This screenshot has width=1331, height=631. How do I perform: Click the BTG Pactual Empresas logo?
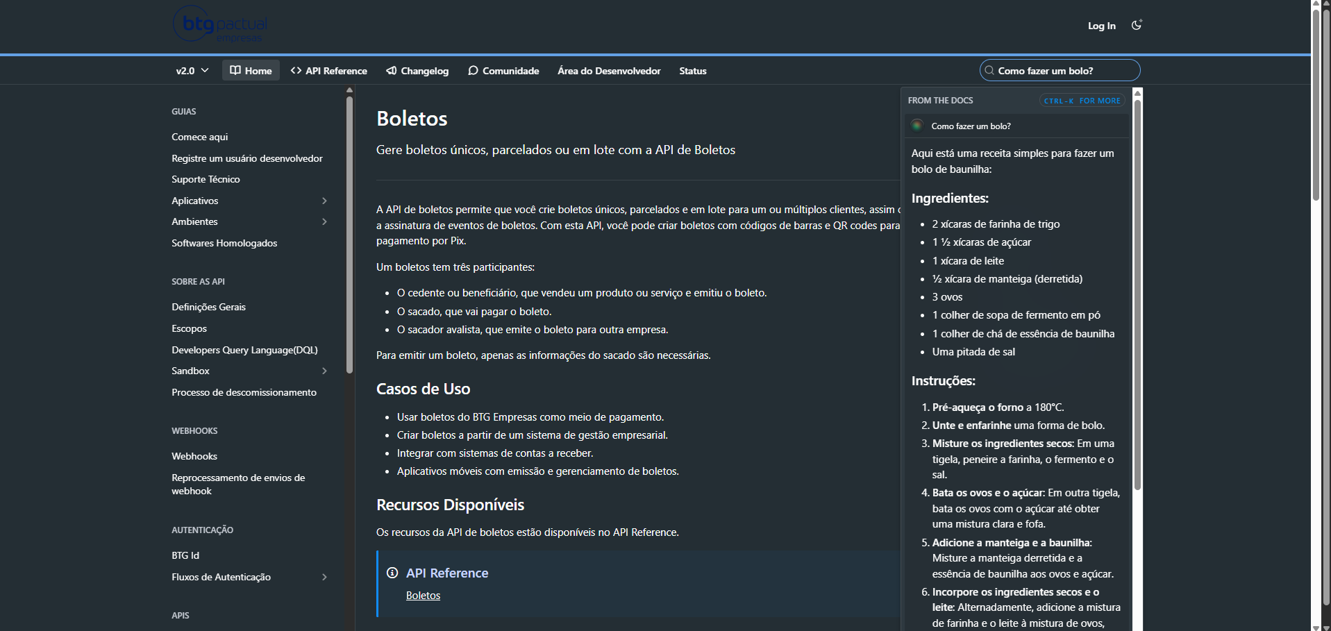click(220, 24)
